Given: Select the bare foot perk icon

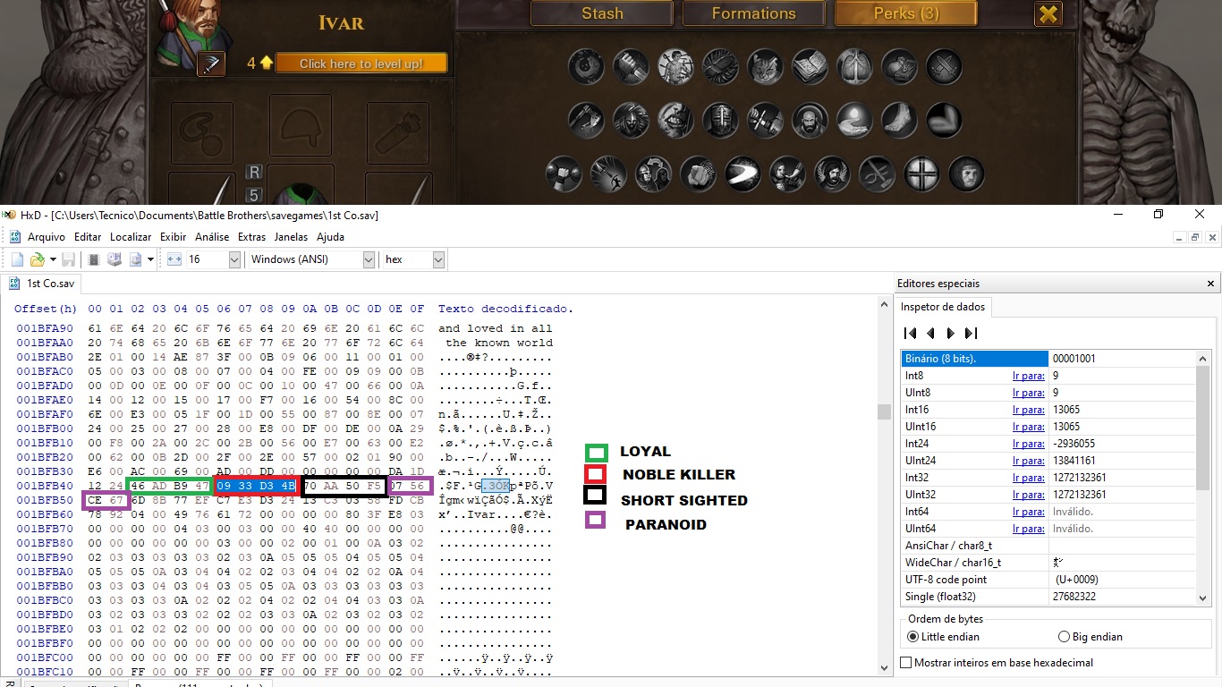Looking at the screenshot, I should click(x=899, y=120).
